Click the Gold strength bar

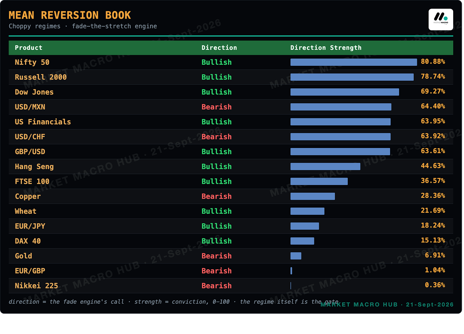[296, 256]
